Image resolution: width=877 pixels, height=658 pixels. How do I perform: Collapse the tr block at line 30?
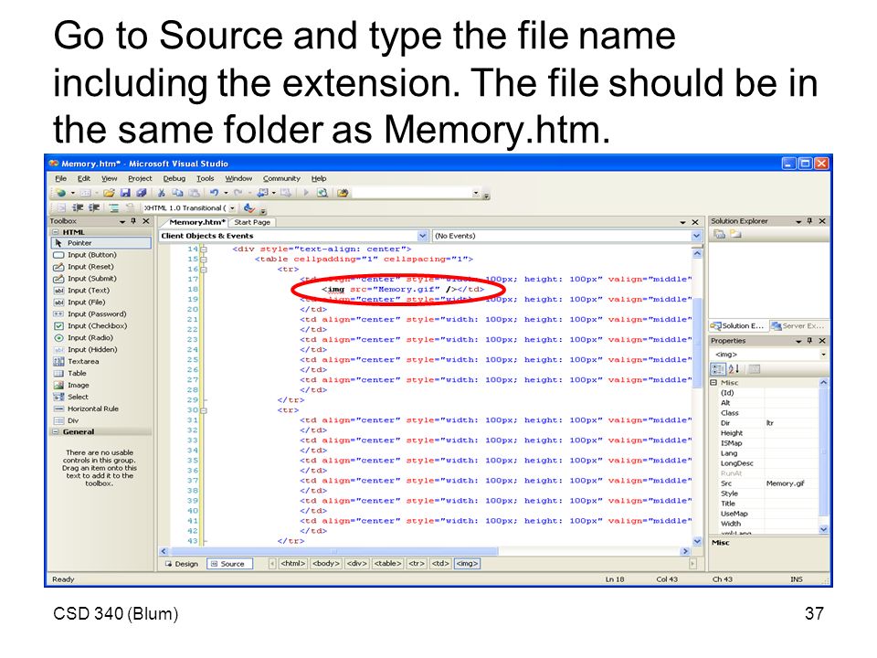(x=204, y=410)
